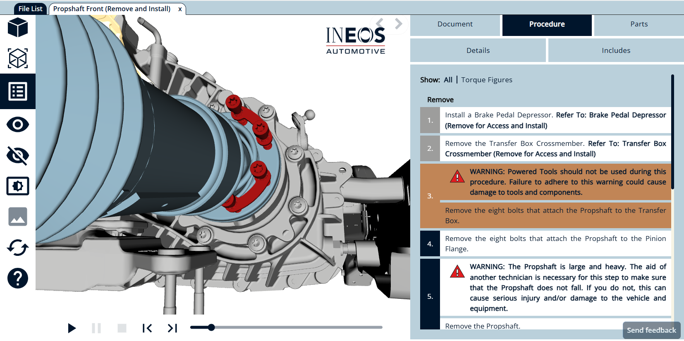Click the brightness contrast settings icon

coord(18,186)
